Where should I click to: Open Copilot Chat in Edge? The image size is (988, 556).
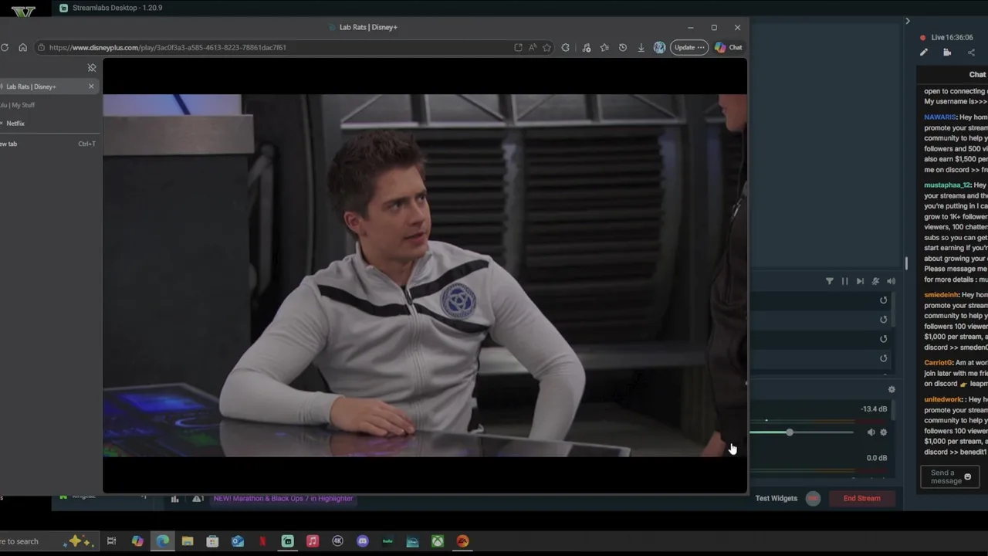click(x=728, y=47)
